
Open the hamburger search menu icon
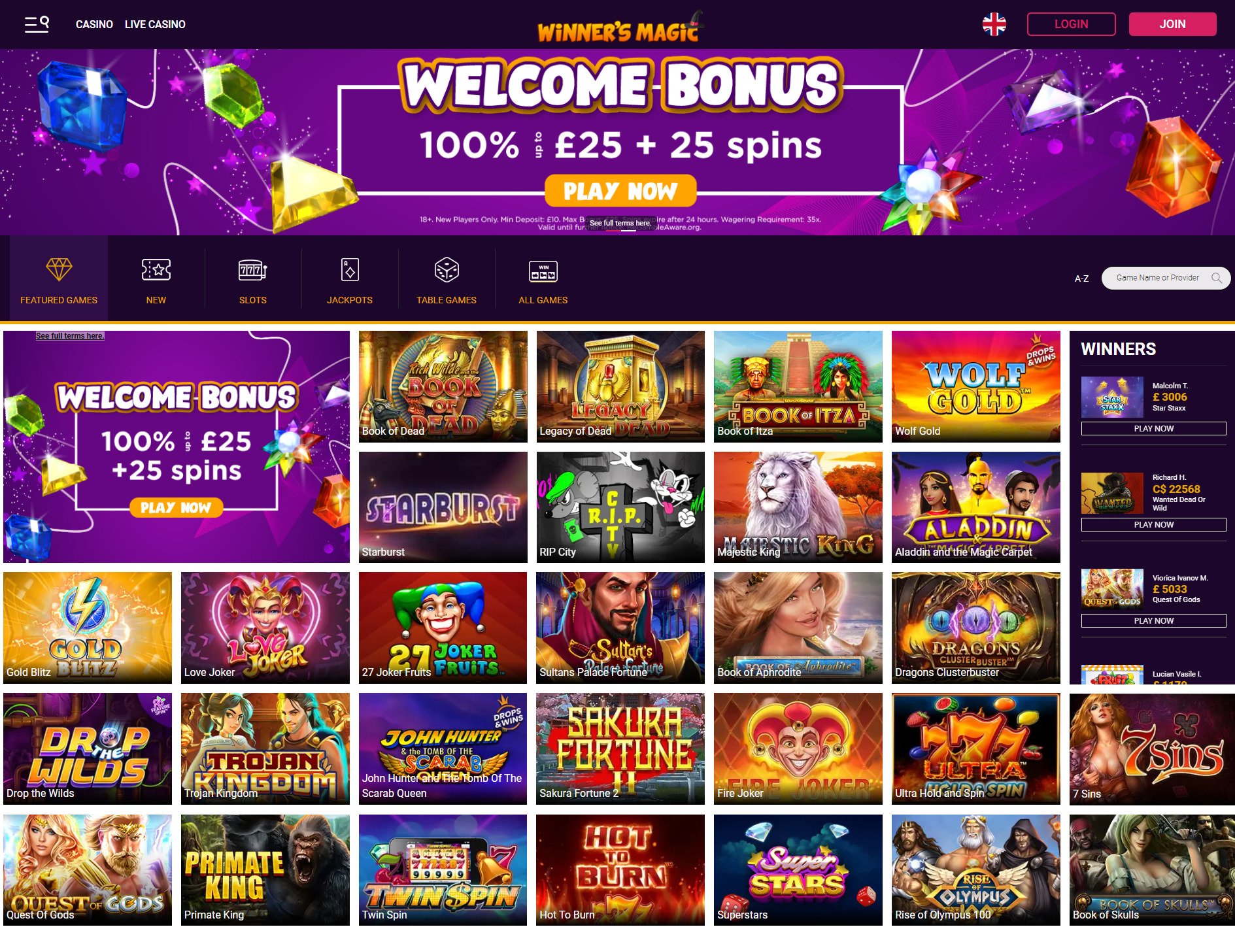[37, 24]
